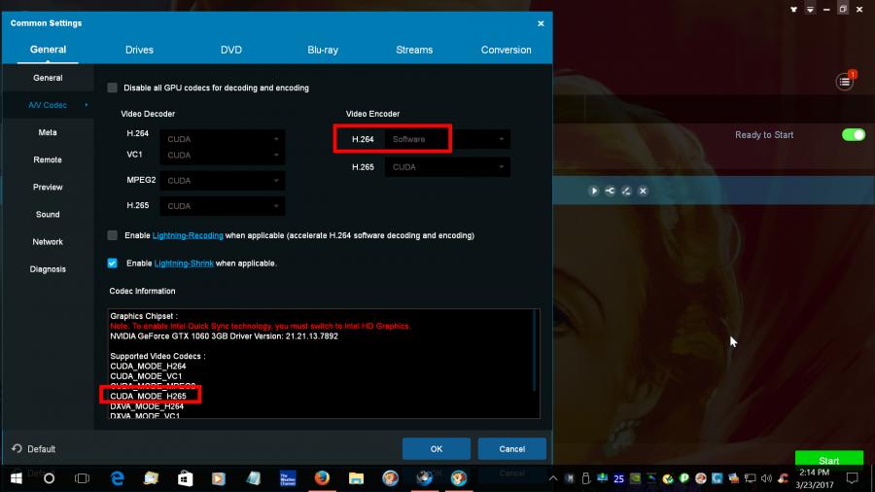Remove the loaded source with X icon
Image resolution: width=875 pixels, height=492 pixels.
(x=643, y=191)
